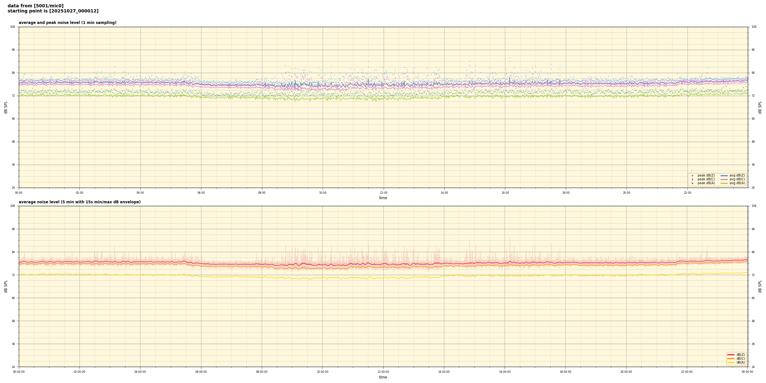Click the peak dB(Z) legend marker

[692, 176]
